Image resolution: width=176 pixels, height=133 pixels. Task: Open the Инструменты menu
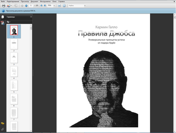point(45,1)
